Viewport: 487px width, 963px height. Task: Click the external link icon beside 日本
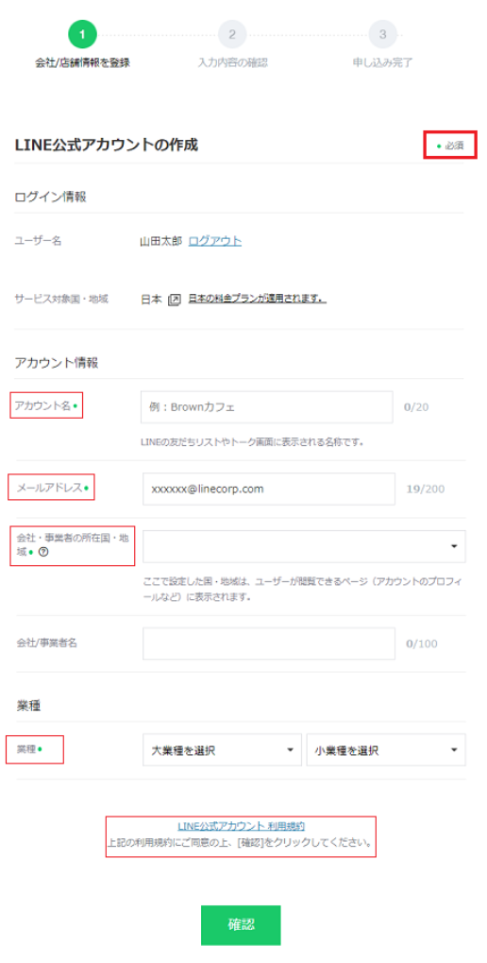(x=175, y=301)
